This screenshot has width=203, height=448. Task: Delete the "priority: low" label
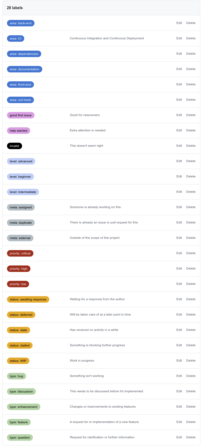point(191,284)
